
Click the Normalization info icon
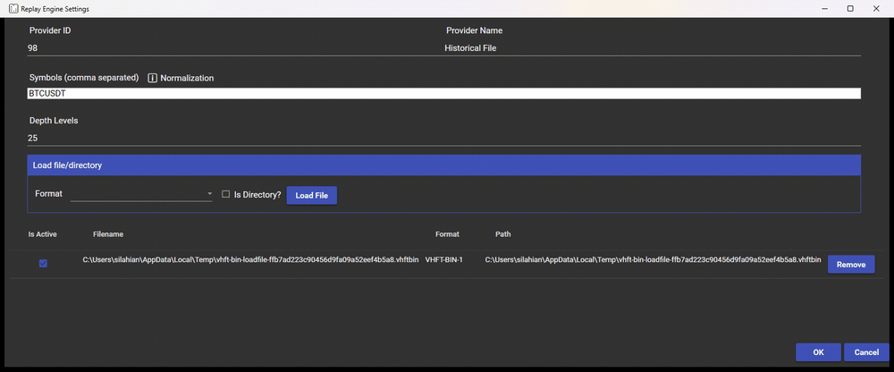click(x=152, y=78)
